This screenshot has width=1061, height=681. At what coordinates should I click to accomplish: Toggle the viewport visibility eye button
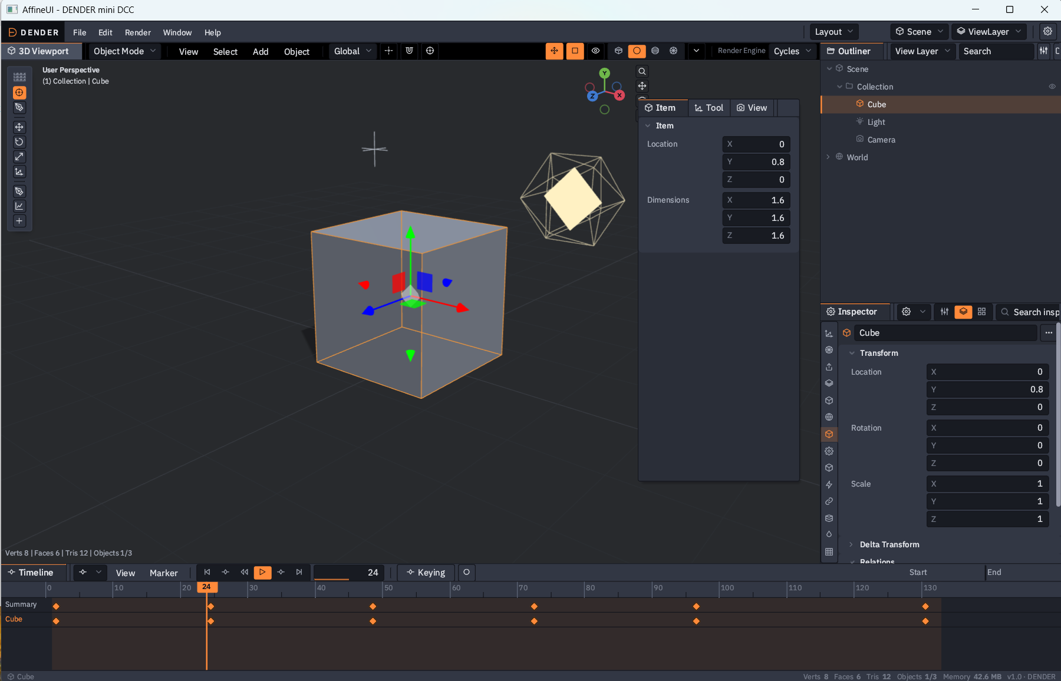(x=595, y=51)
